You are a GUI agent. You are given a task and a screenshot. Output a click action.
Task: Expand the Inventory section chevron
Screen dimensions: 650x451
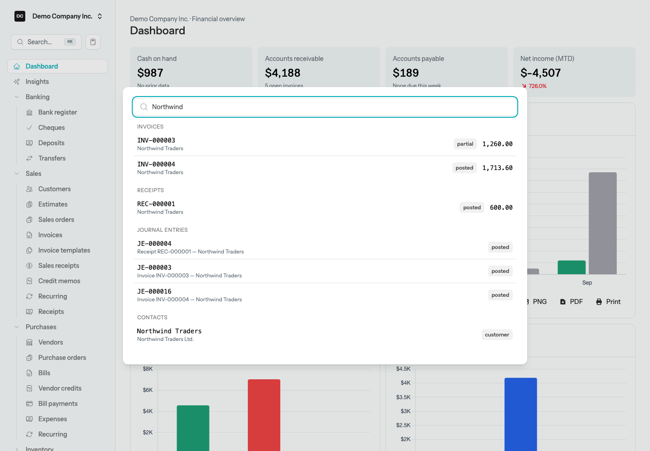[x=17, y=449]
